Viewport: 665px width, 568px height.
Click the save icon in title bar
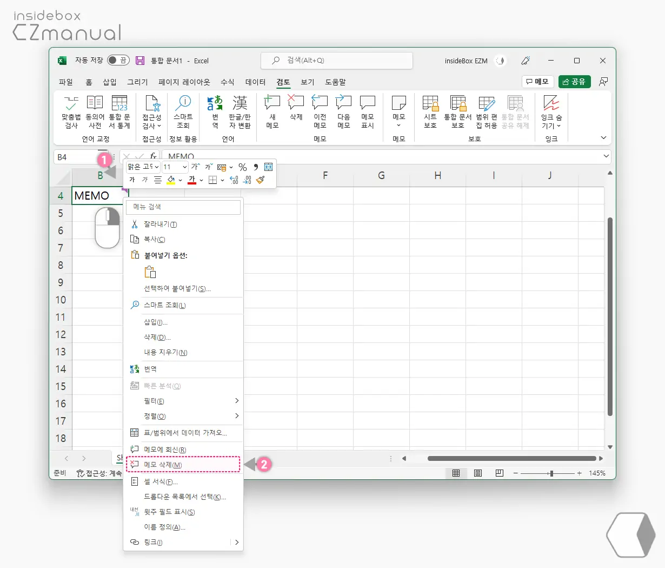coord(140,61)
